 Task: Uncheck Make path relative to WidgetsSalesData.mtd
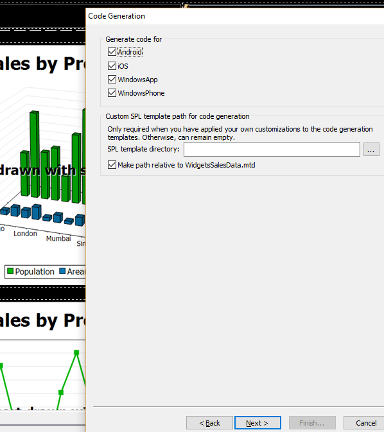click(x=112, y=165)
